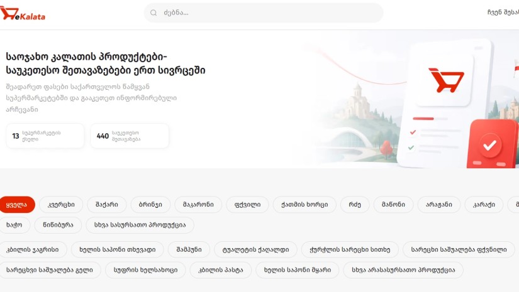Click the 13 სუპერმარკეტის ქსელი stat card
Image resolution: width=519 pixels, height=292 pixels.
point(45,136)
